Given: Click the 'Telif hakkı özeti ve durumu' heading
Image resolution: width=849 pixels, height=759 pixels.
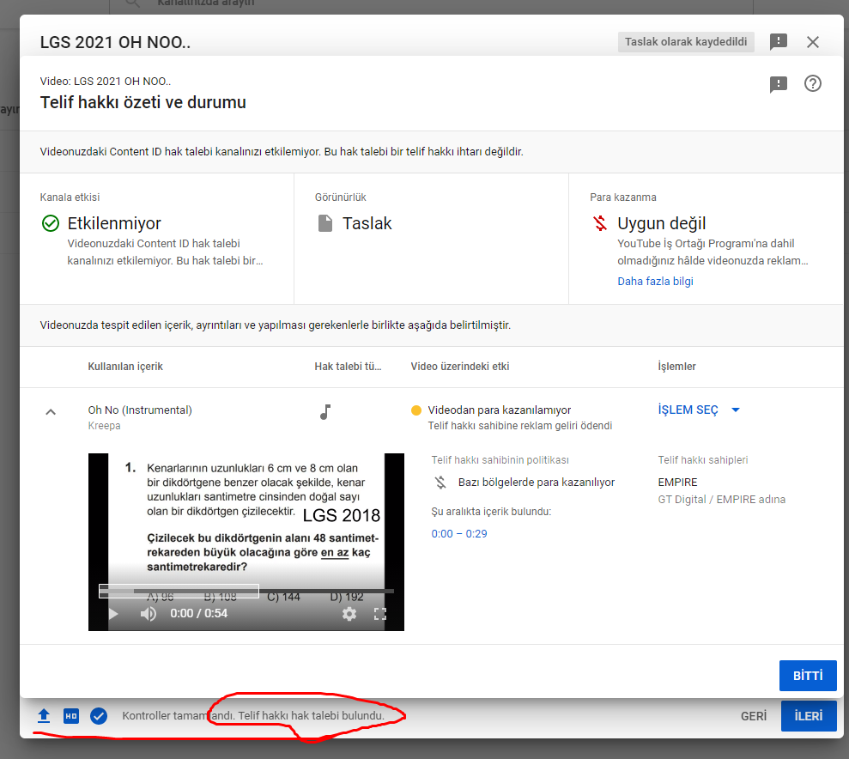Looking at the screenshot, I should (143, 102).
